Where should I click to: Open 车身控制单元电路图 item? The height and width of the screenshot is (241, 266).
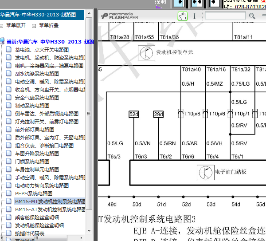pos(37,170)
